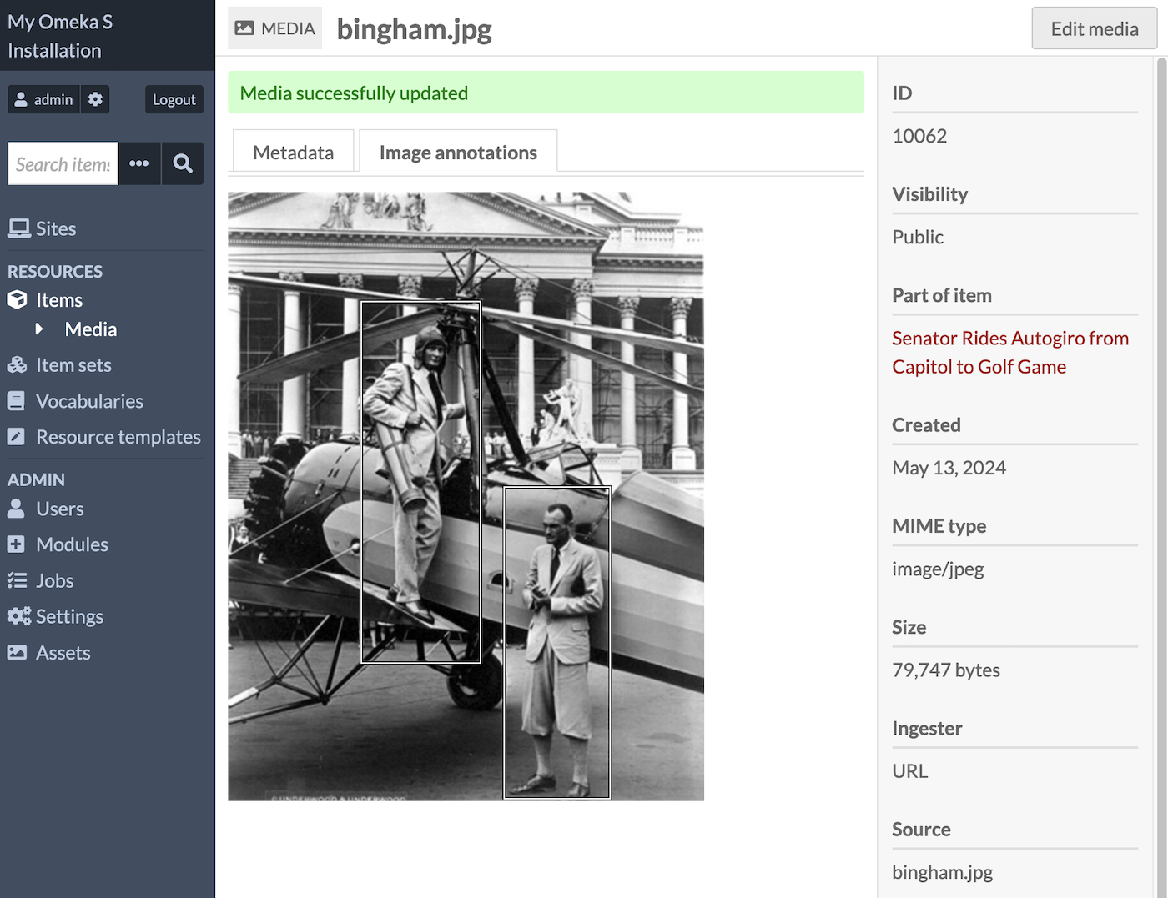Open the Senator Rides Autogiro item link

coord(1010,353)
